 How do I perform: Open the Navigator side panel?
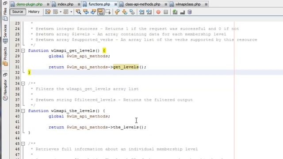point(5,87)
